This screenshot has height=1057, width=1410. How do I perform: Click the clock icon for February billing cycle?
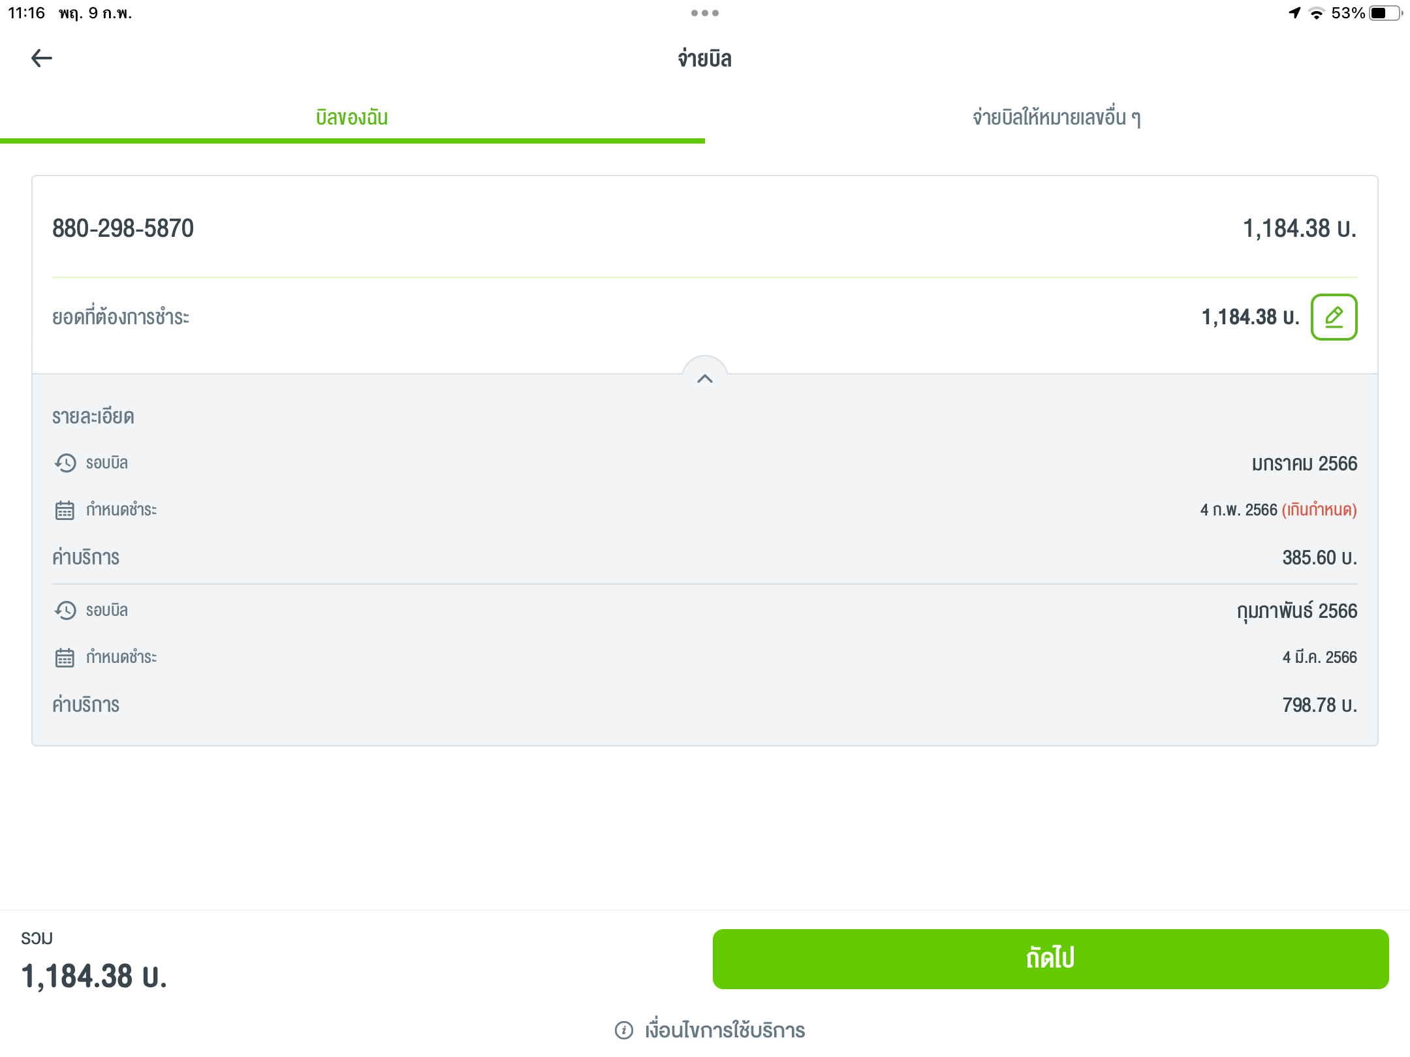click(65, 611)
